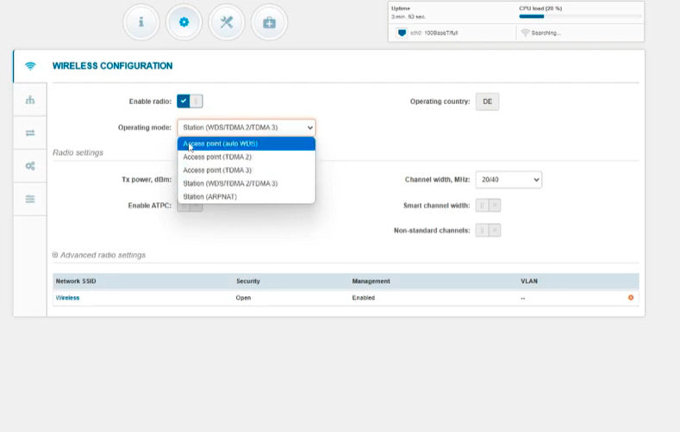Open the traffic arrows sidebar icon

[30, 133]
